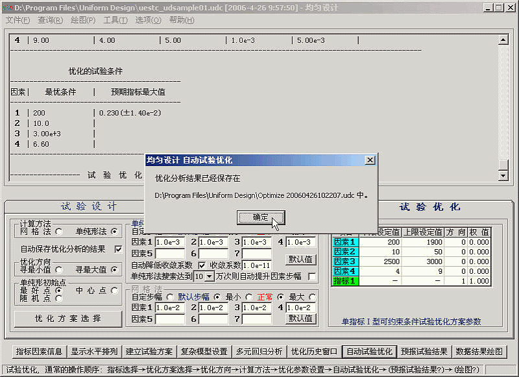Click the 预报试验结果 button
Image resolution: width=519 pixels, height=377 pixels.
(x=423, y=352)
